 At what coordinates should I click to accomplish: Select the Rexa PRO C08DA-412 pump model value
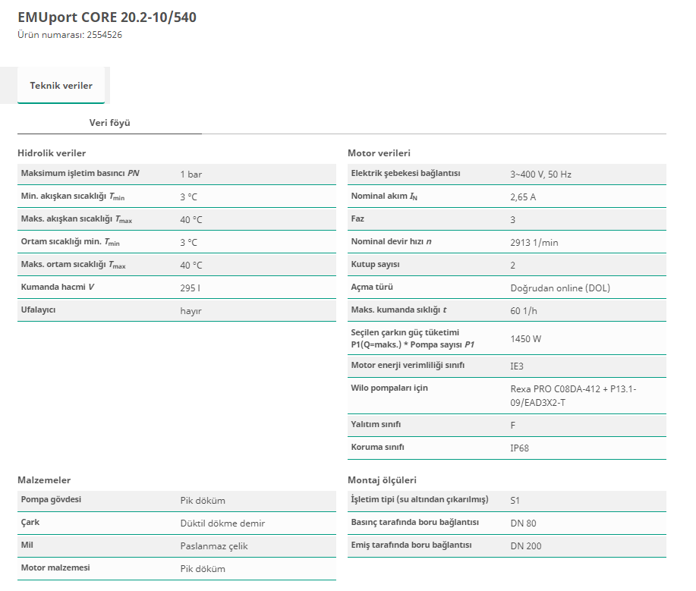coord(574,396)
